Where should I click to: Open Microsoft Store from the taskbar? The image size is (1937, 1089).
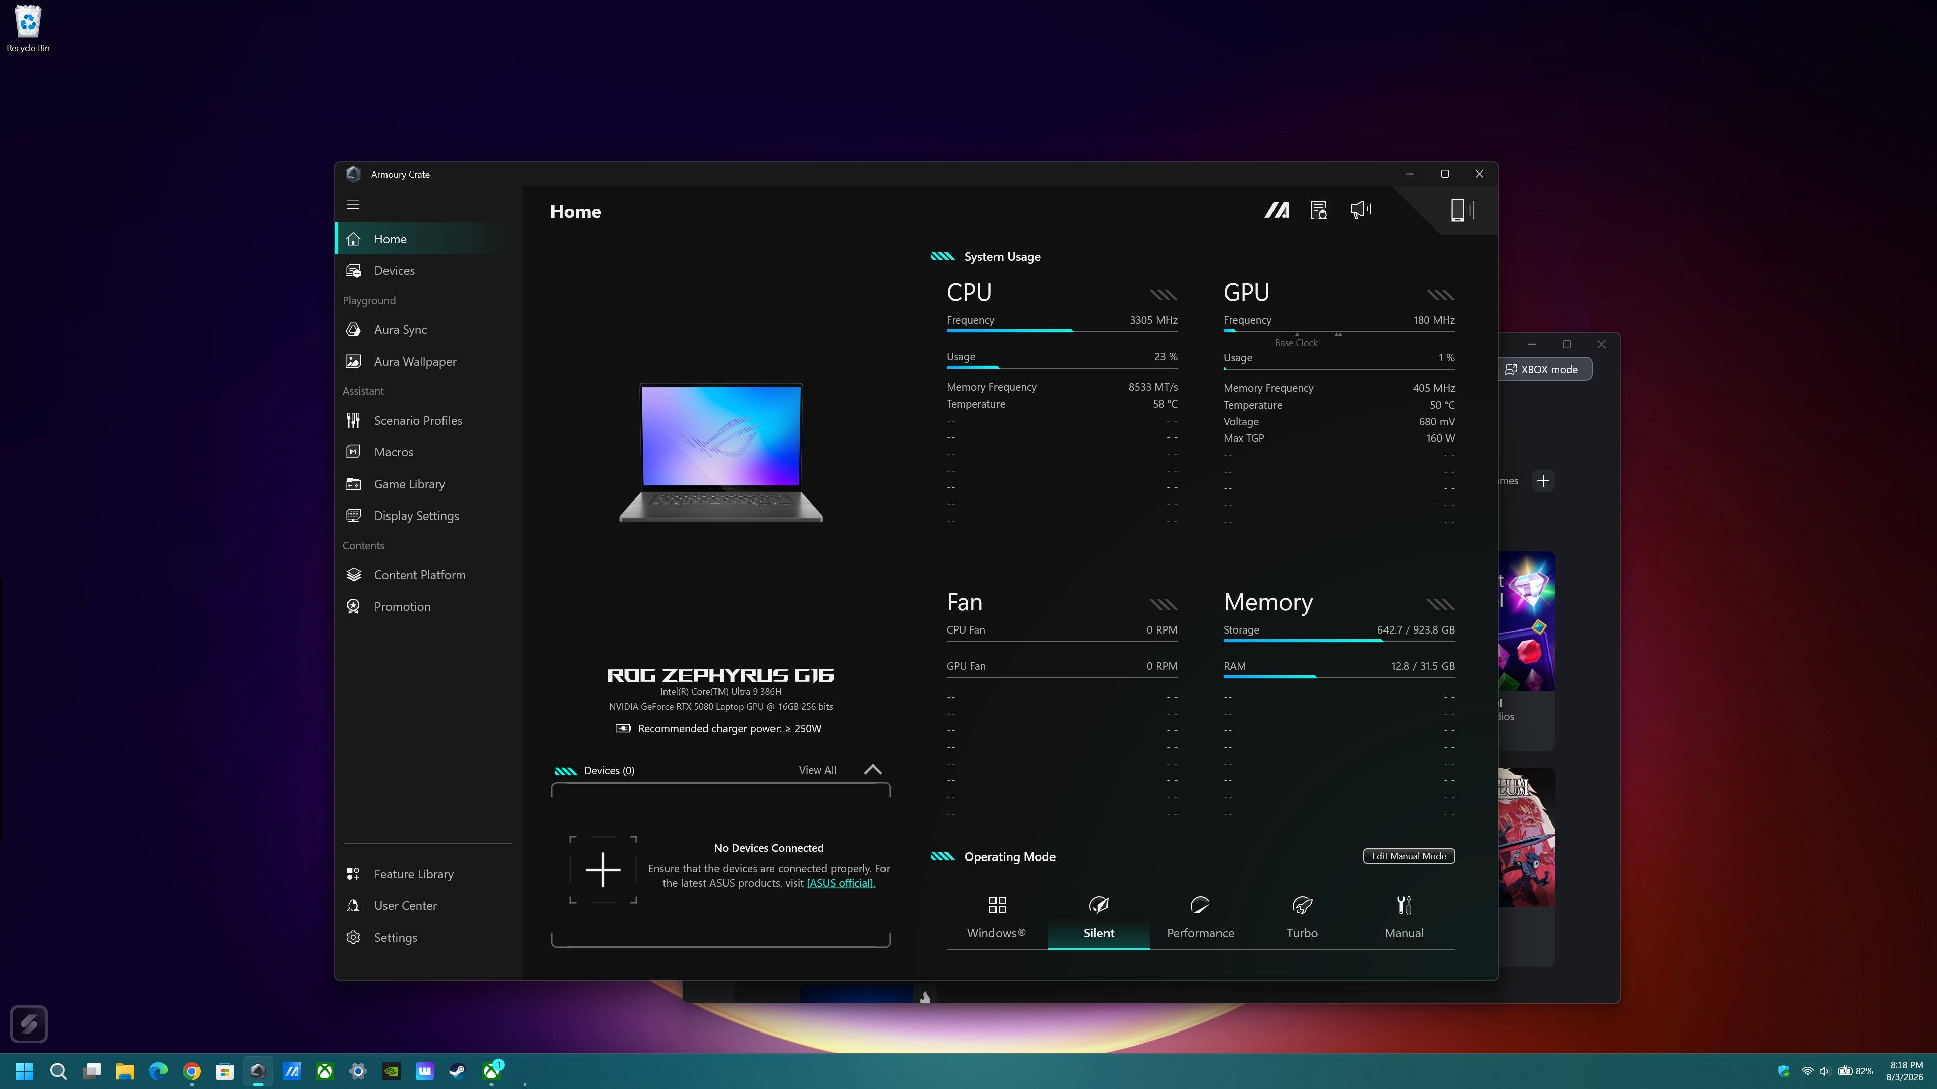[x=225, y=1071]
